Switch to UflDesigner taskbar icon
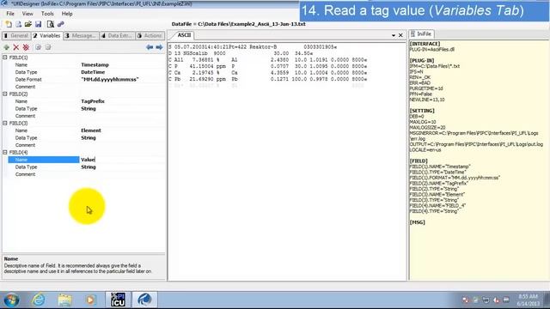Image resolution: width=550 pixels, height=309 pixels. click(144, 300)
